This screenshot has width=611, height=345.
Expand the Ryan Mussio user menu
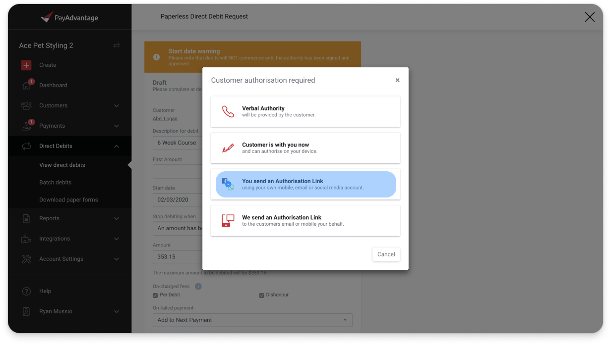click(117, 311)
